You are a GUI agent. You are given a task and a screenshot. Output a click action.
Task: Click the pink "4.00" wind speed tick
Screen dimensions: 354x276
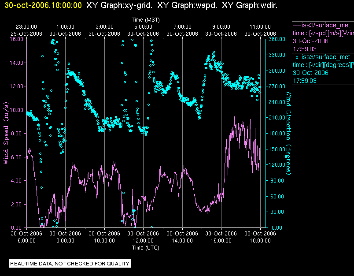[17, 181]
